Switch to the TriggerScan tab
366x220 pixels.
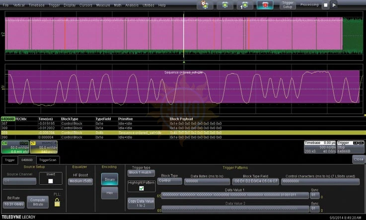[x=48, y=159]
